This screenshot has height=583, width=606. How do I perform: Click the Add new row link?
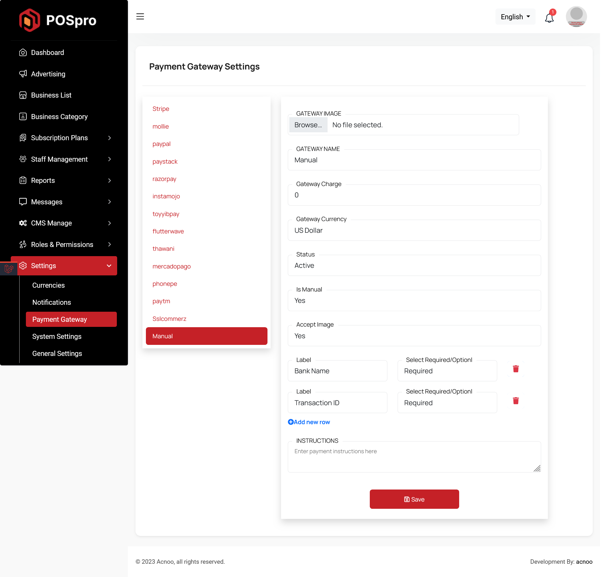(x=309, y=422)
